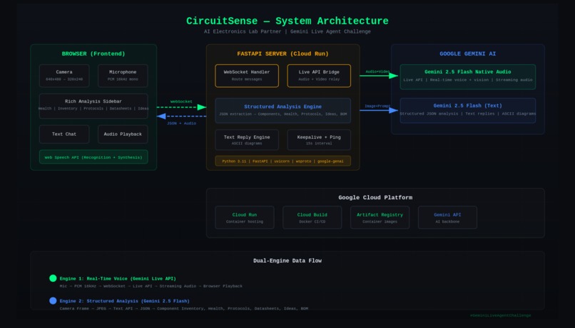
Task: Click the CircuitSense — System Architecture title
Action: 287,21
